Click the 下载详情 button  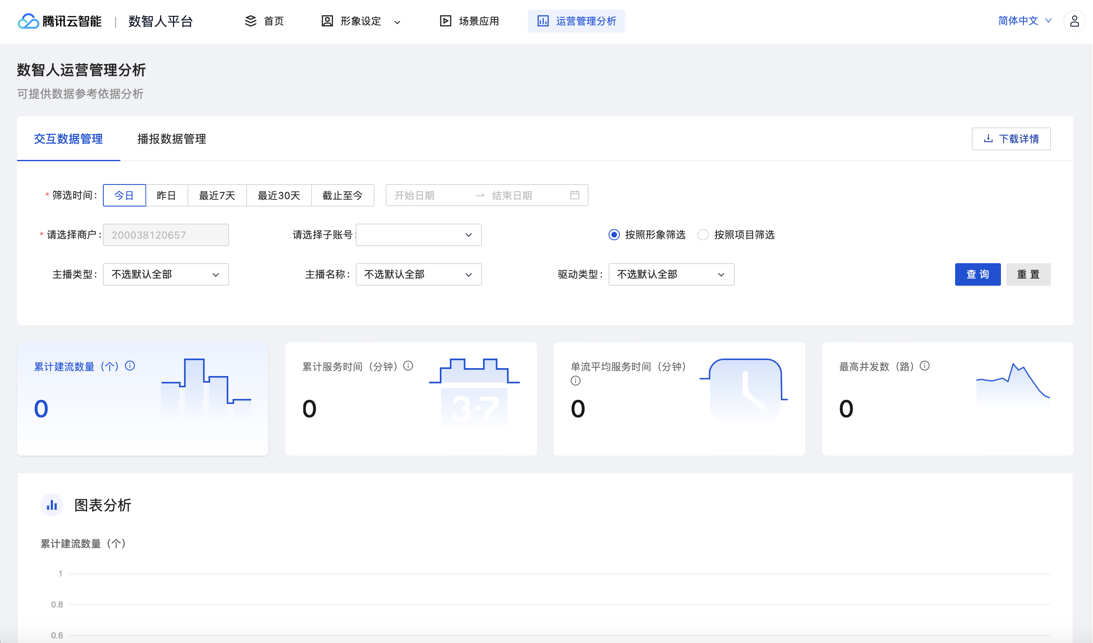pyautogui.click(x=1011, y=139)
